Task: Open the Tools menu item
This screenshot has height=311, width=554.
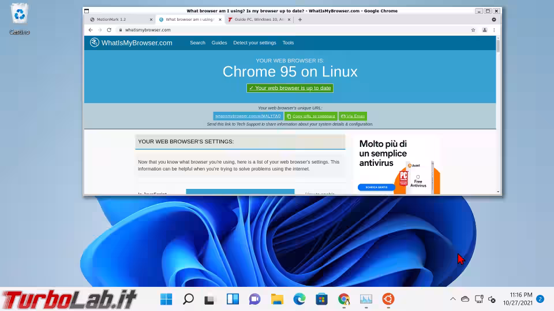Action: [x=288, y=43]
